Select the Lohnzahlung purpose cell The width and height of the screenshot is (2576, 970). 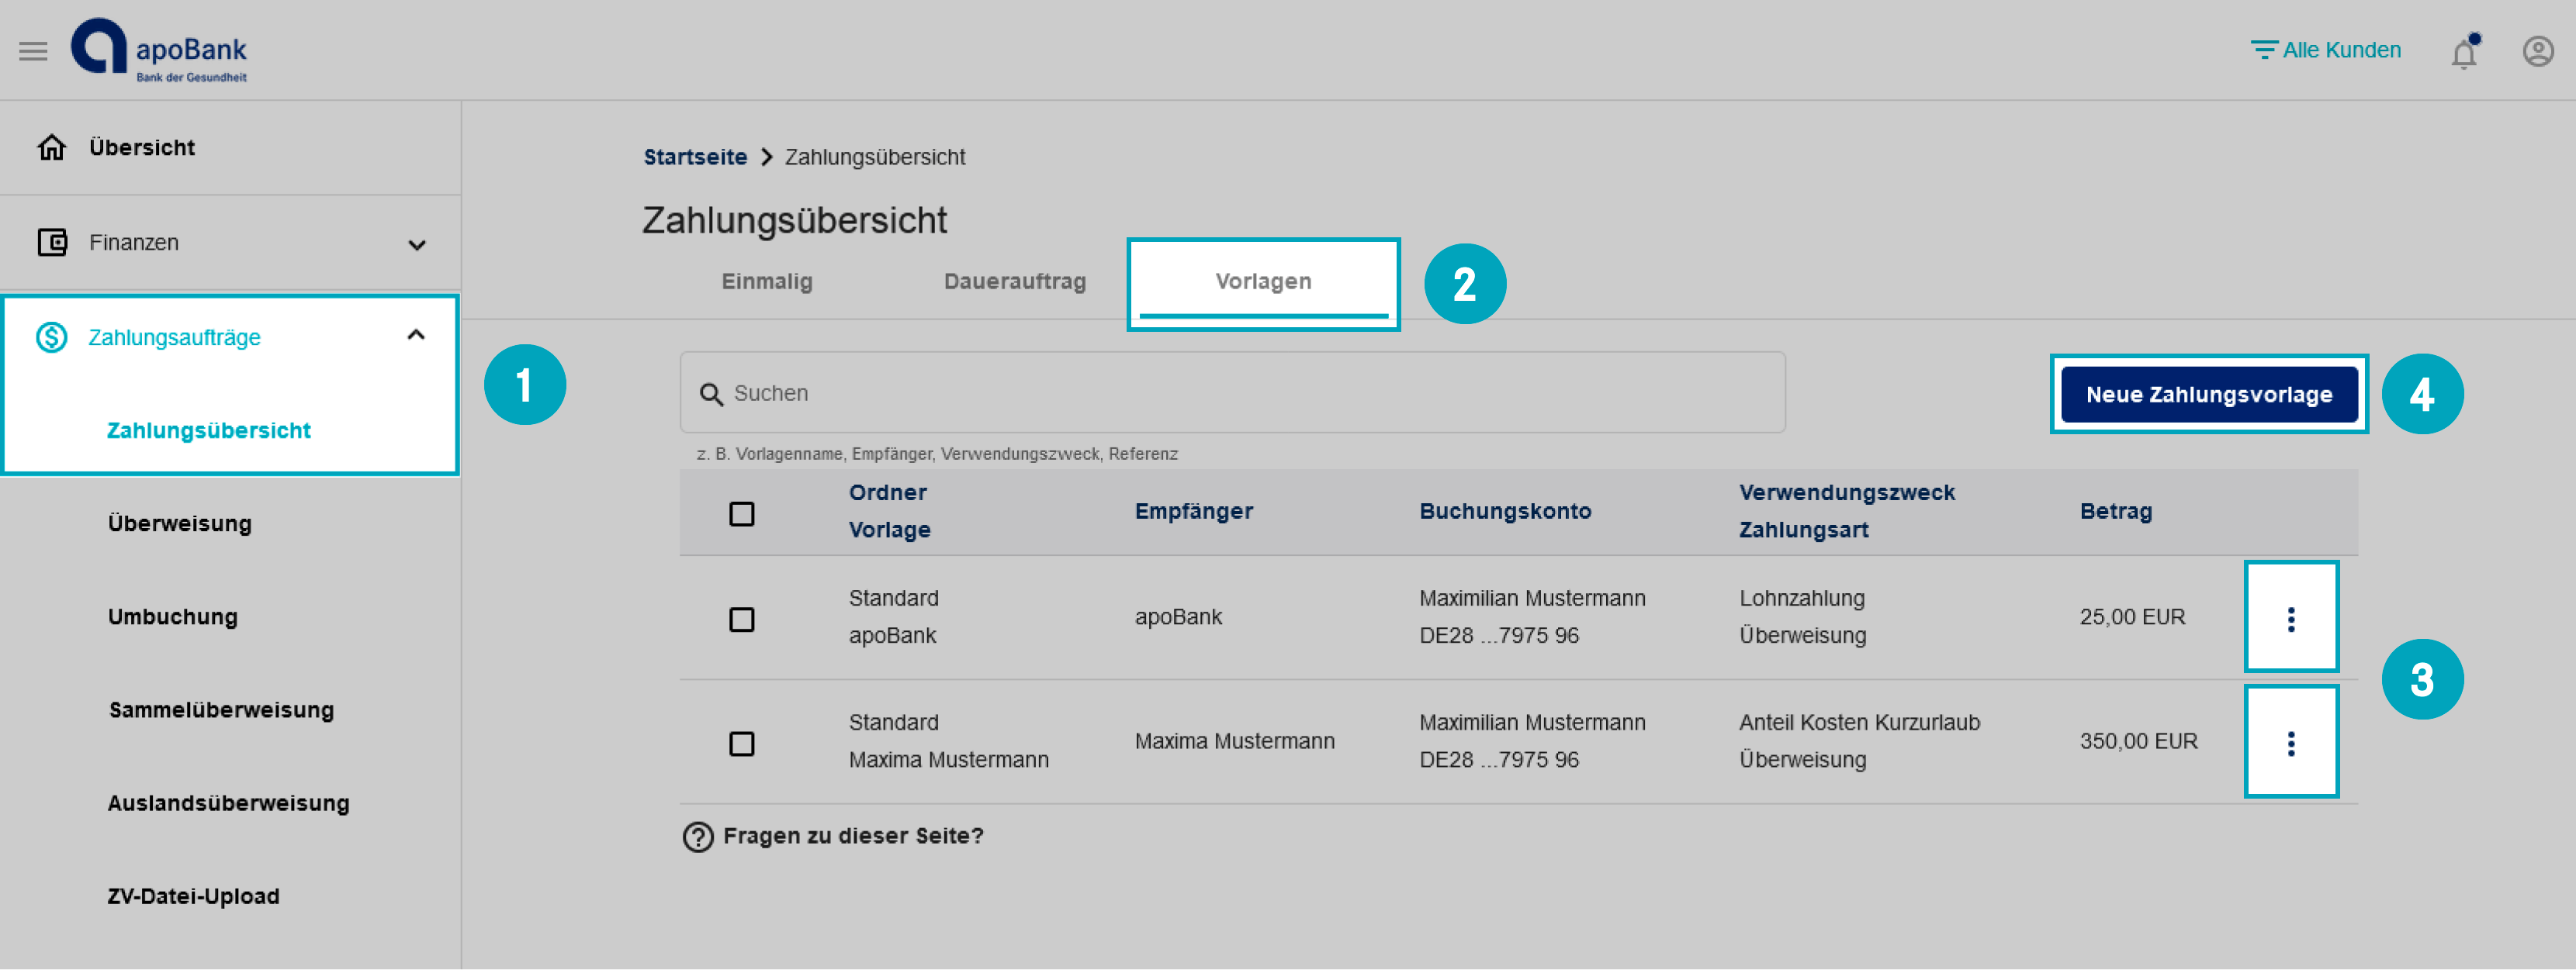point(1801,599)
